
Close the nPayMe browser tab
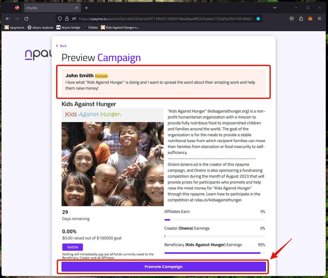(x=77, y=8)
